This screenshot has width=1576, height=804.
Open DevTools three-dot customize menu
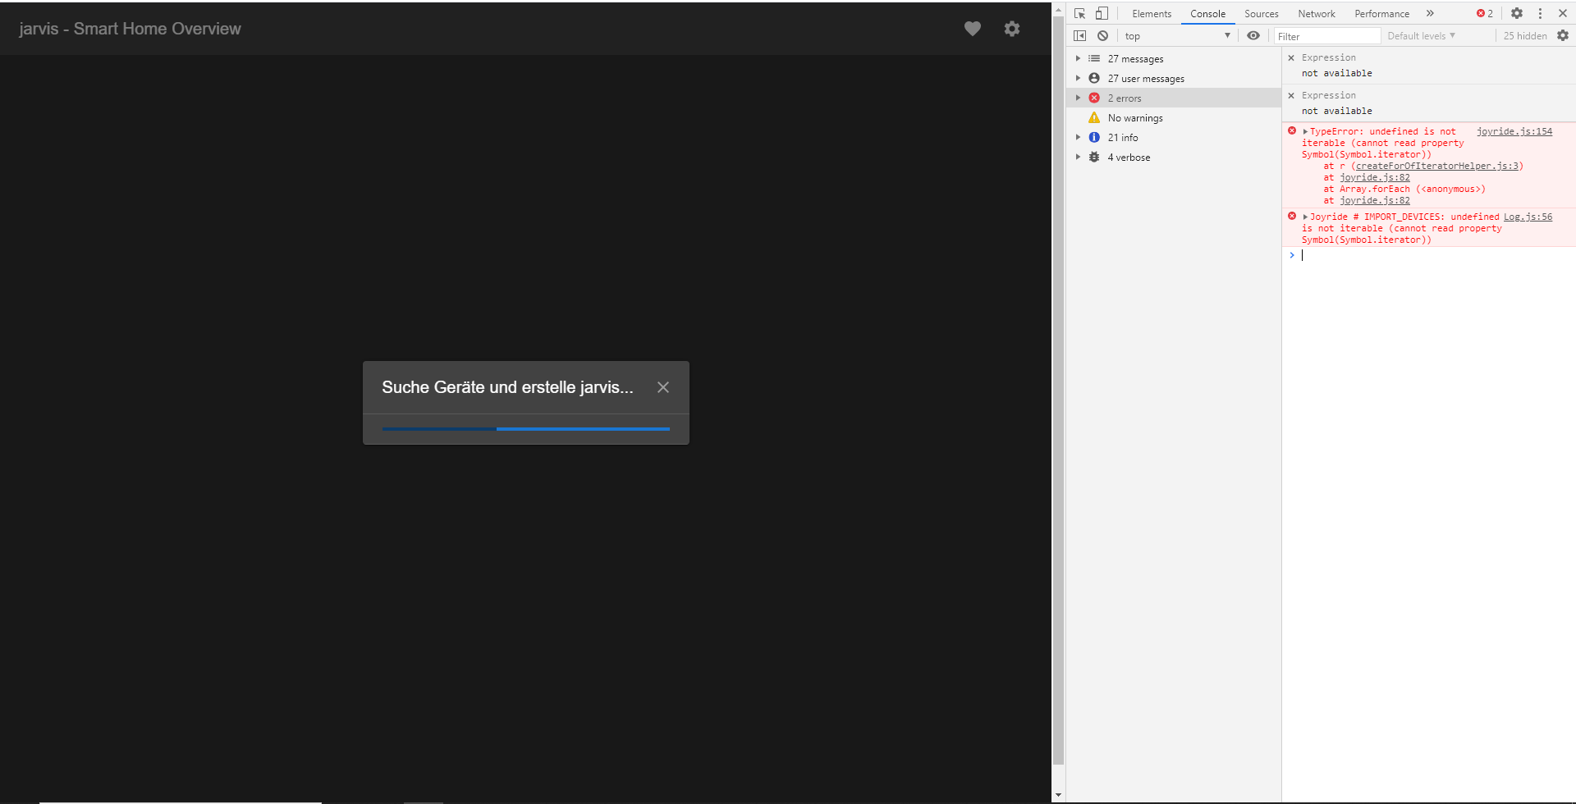click(1540, 13)
